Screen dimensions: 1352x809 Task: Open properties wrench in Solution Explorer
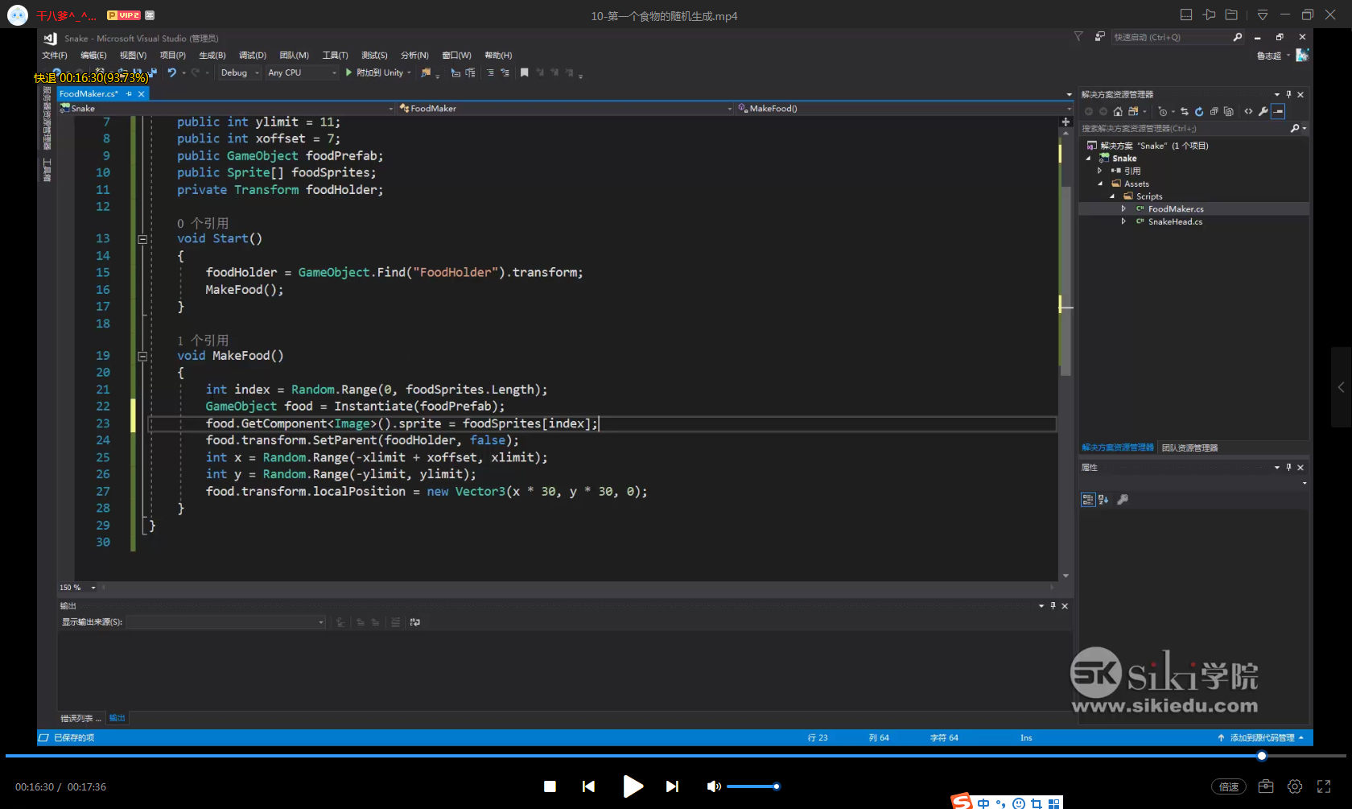pos(1263,112)
